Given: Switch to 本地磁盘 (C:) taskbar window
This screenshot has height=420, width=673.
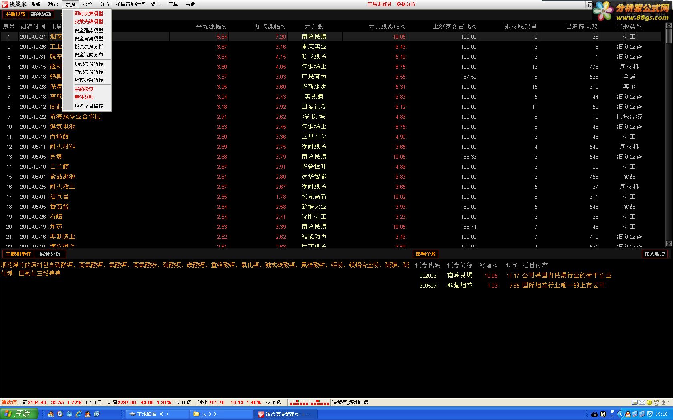Looking at the screenshot, I should click(157, 414).
